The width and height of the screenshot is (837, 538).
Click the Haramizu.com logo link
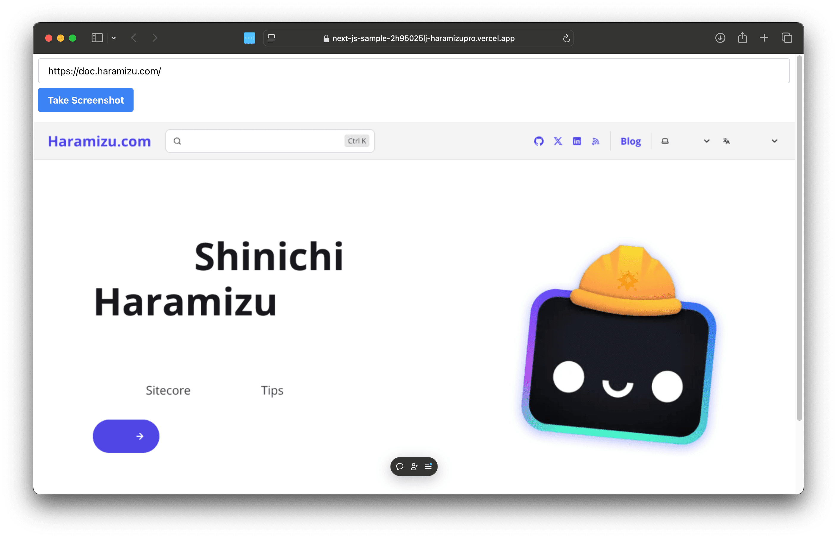99,141
